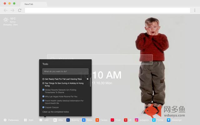Launch the Instagram shortcut icon

[x=136, y=120]
